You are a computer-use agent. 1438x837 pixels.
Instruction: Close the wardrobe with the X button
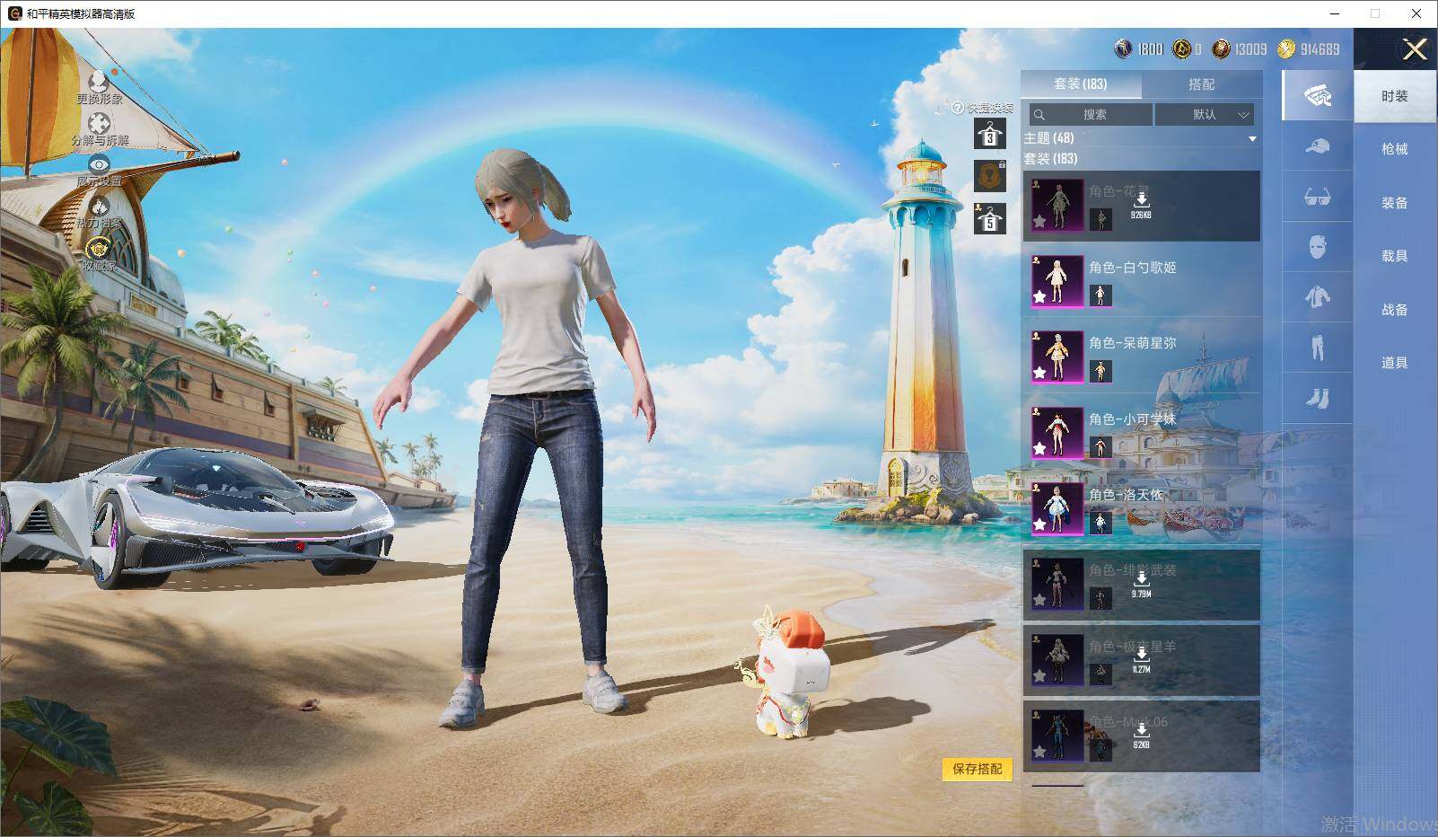[x=1415, y=49]
